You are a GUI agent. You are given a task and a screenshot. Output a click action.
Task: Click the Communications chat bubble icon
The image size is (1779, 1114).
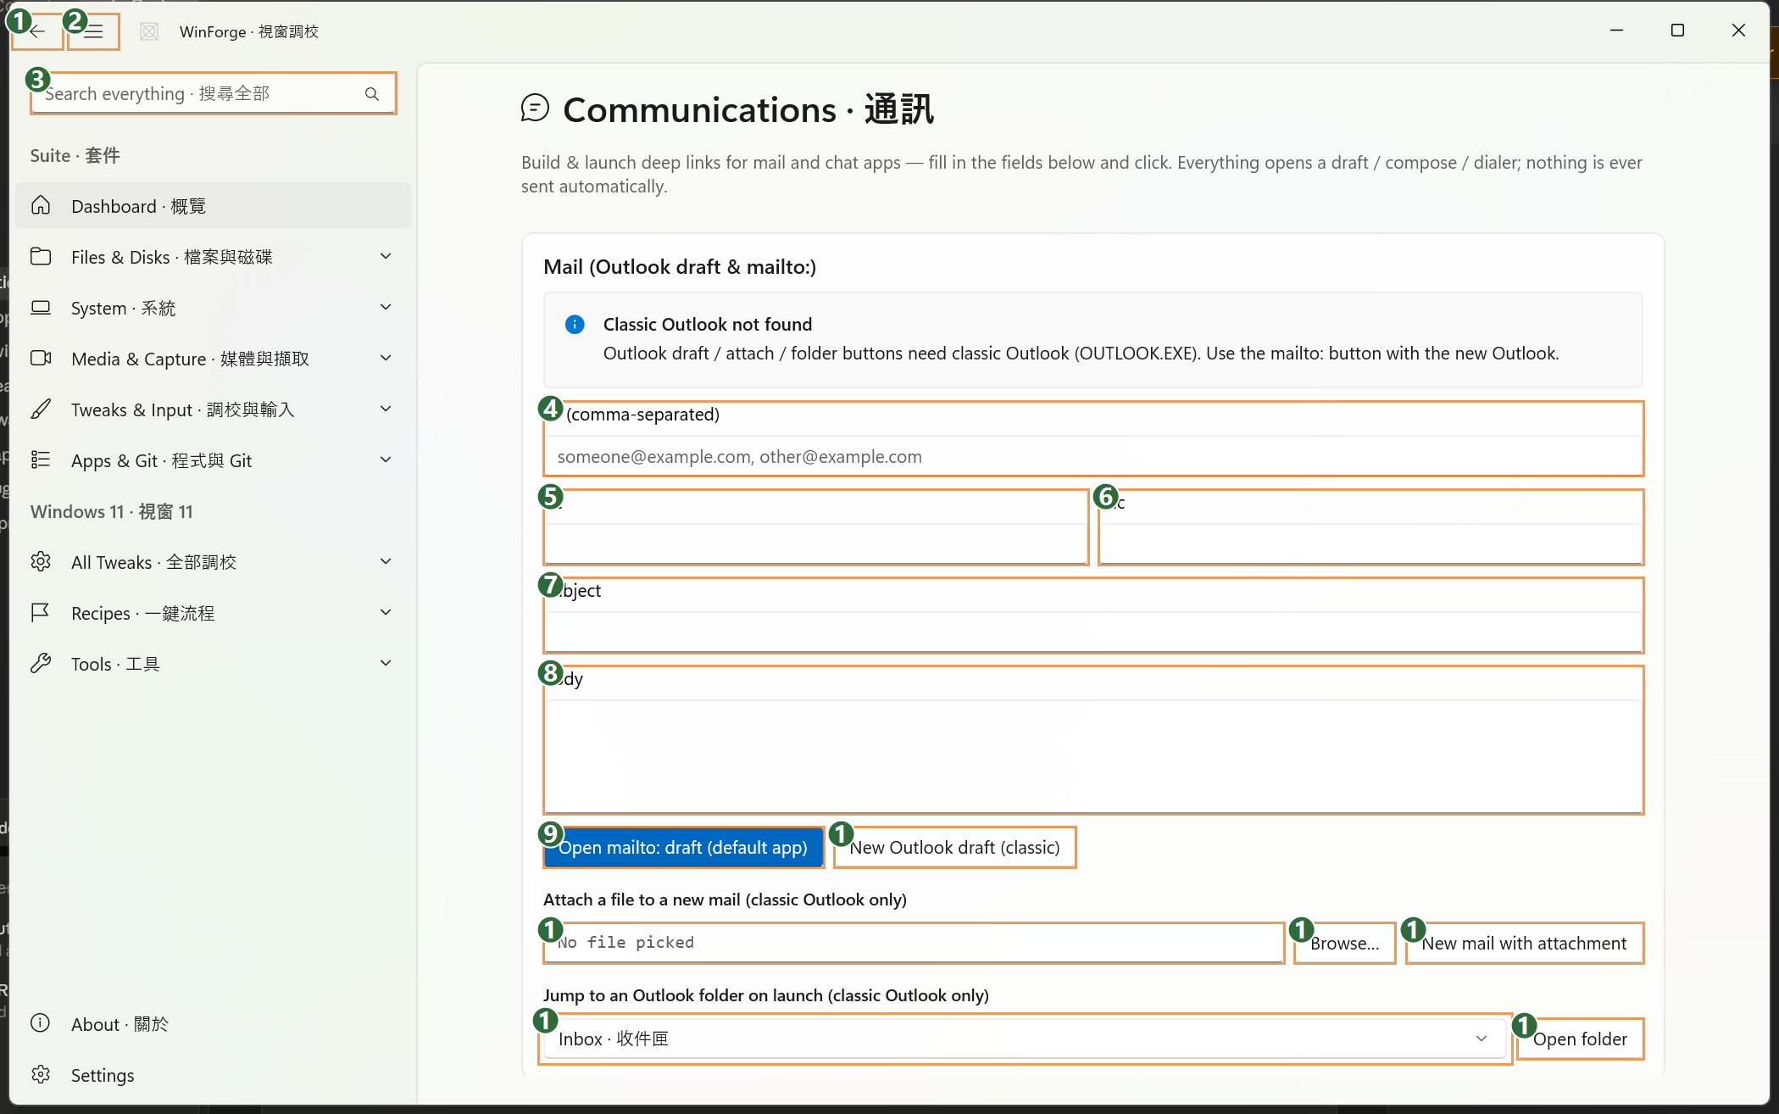(535, 109)
